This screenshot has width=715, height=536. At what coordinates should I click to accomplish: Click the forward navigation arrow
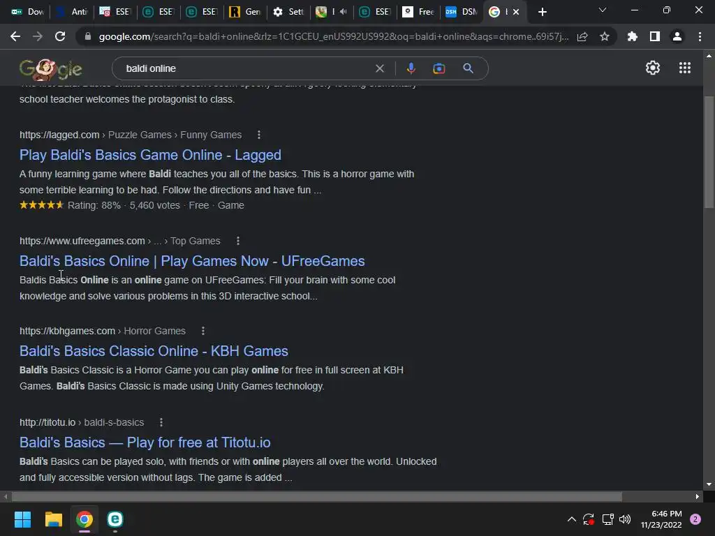[x=38, y=36]
